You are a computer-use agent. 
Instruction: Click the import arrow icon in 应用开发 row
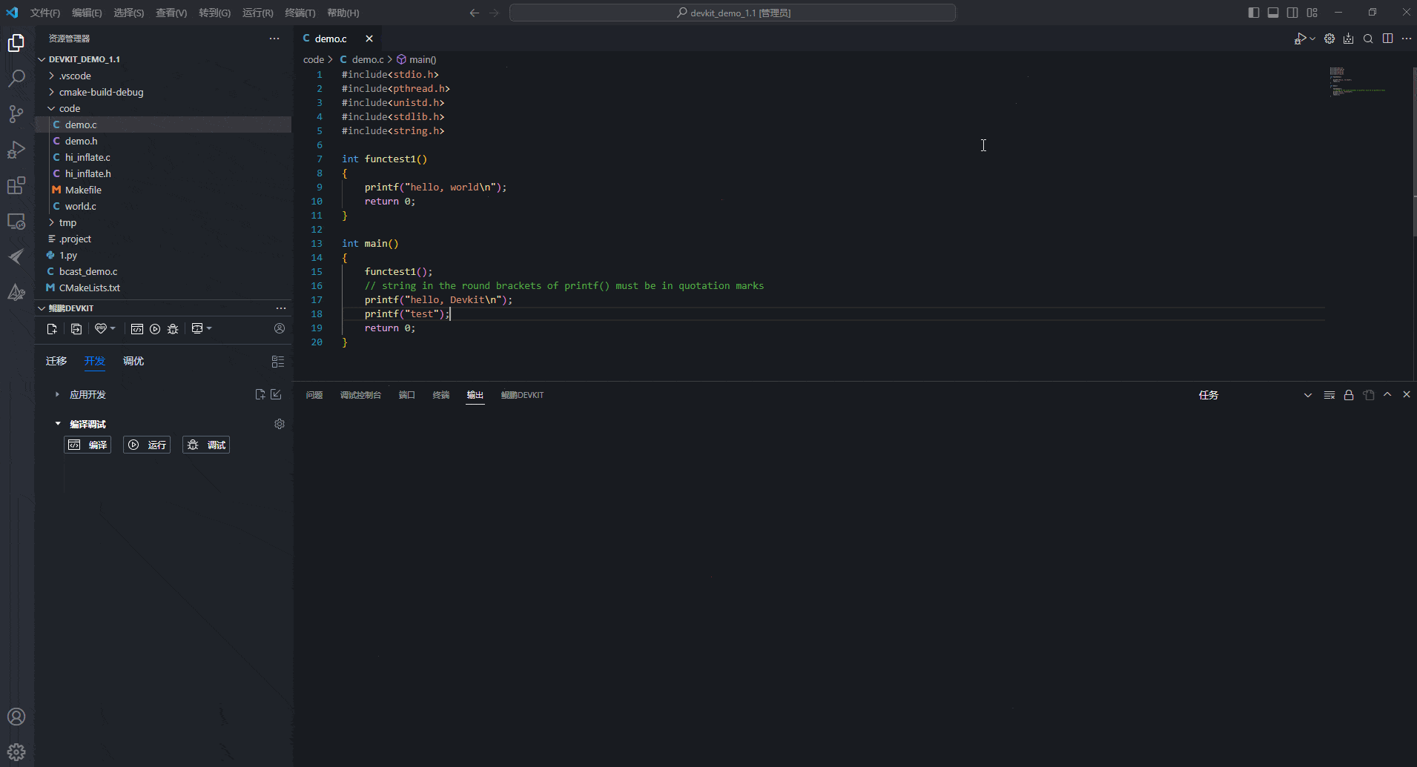pyautogui.click(x=276, y=394)
